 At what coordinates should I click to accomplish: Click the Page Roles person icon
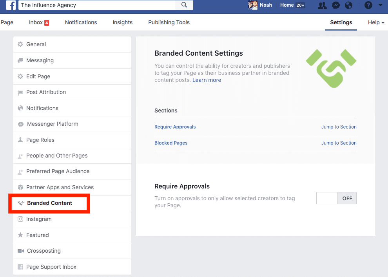[20, 140]
